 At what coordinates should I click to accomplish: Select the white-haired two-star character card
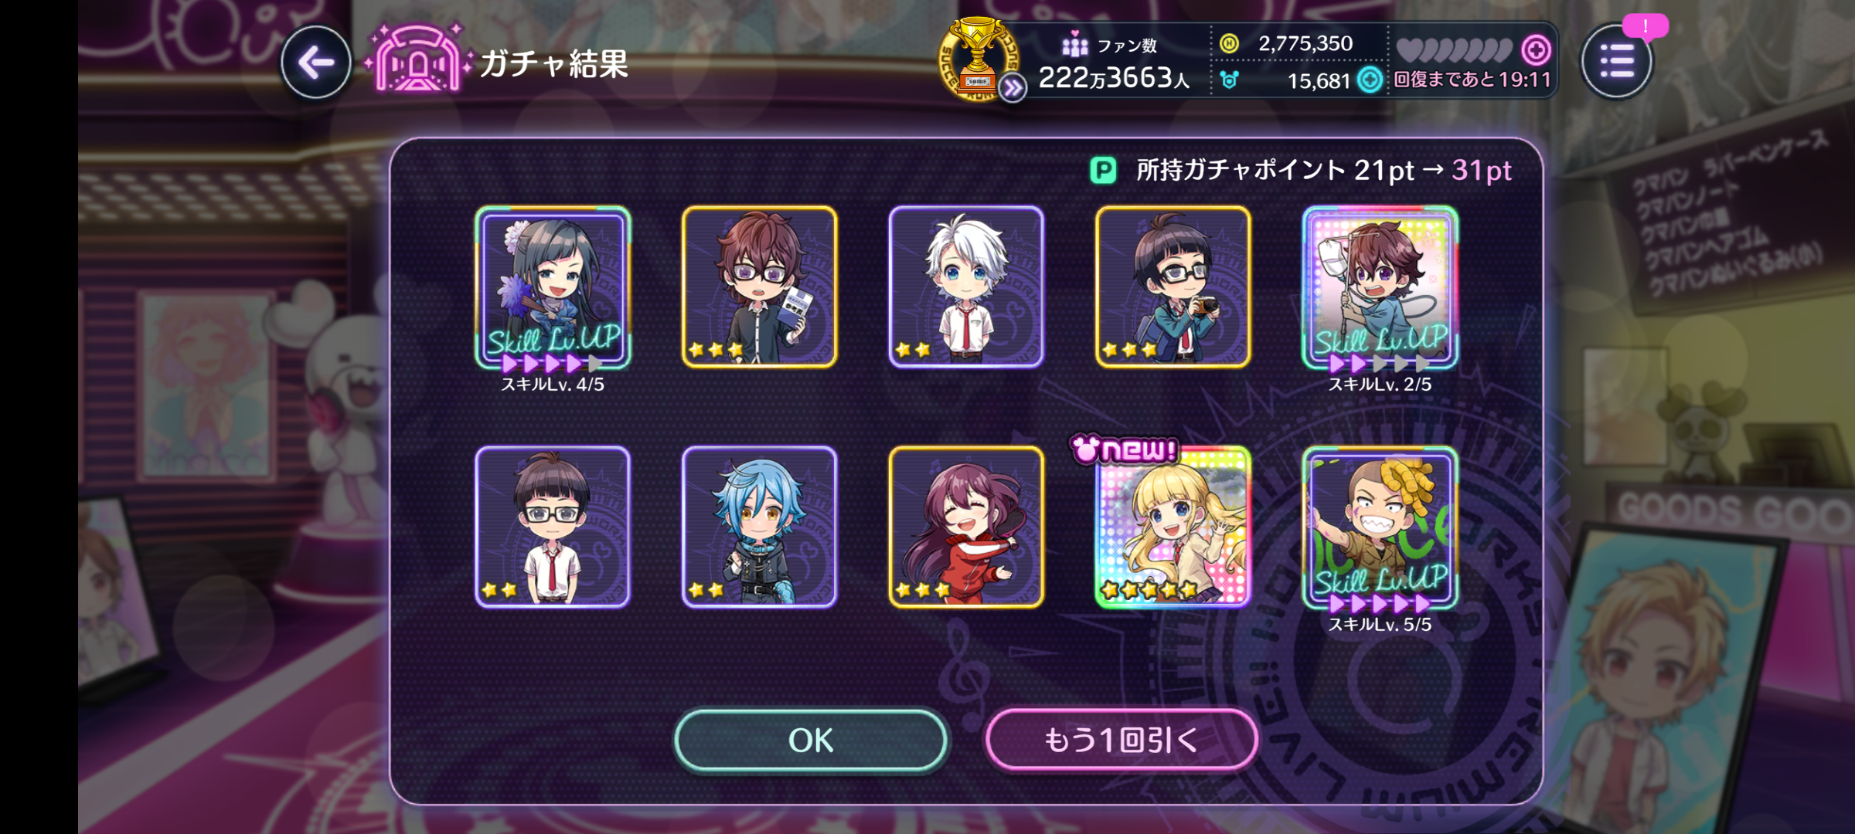pyautogui.click(x=966, y=286)
